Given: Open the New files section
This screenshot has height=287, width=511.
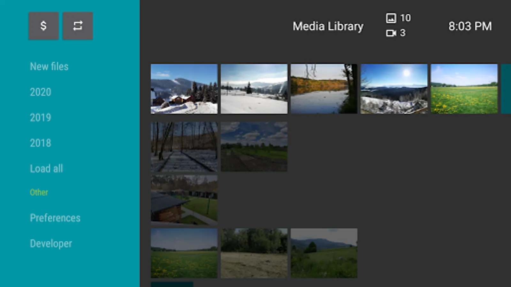Looking at the screenshot, I should (x=49, y=66).
